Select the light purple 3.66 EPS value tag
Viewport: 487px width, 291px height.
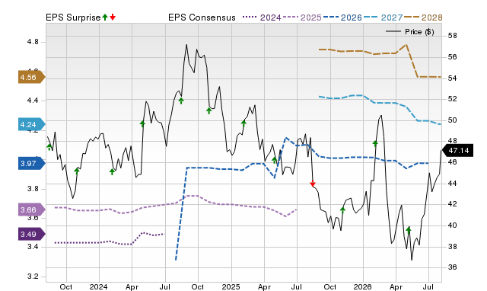[x=32, y=209]
